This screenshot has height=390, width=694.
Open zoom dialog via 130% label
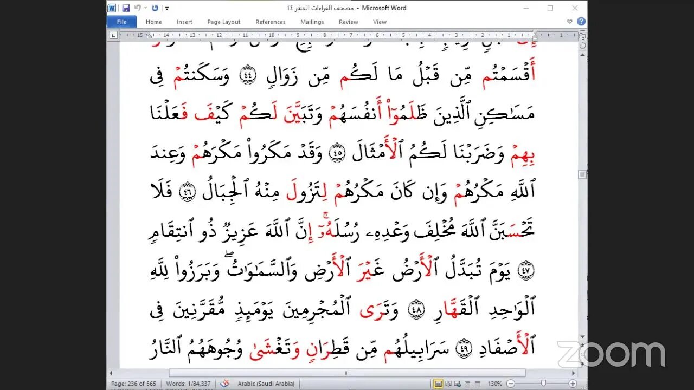(494, 383)
